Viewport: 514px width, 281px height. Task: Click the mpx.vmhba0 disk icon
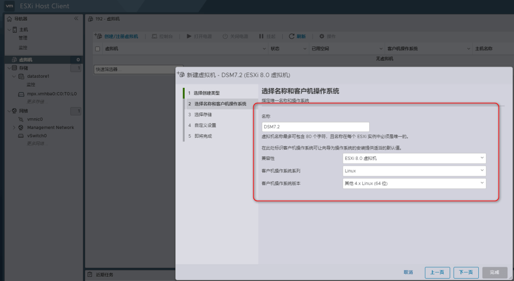(x=21, y=94)
